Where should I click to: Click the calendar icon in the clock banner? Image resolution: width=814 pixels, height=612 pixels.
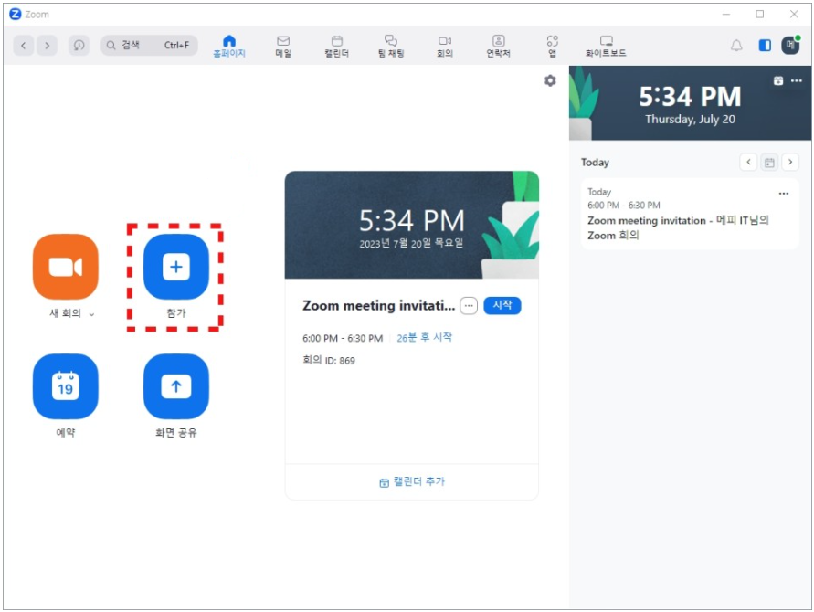[x=778, y=80]
